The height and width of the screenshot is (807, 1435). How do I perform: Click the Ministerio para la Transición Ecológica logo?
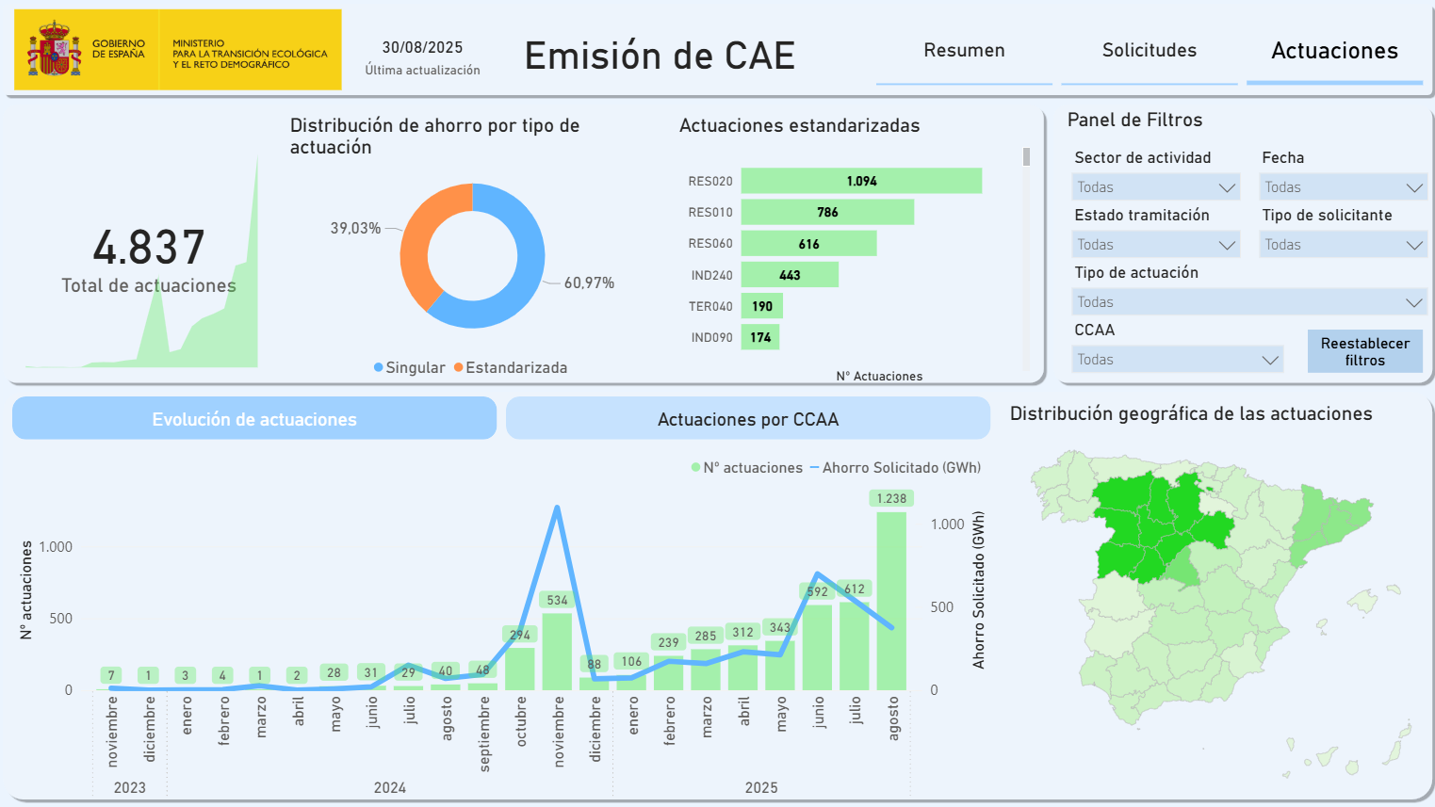[250, 54]
